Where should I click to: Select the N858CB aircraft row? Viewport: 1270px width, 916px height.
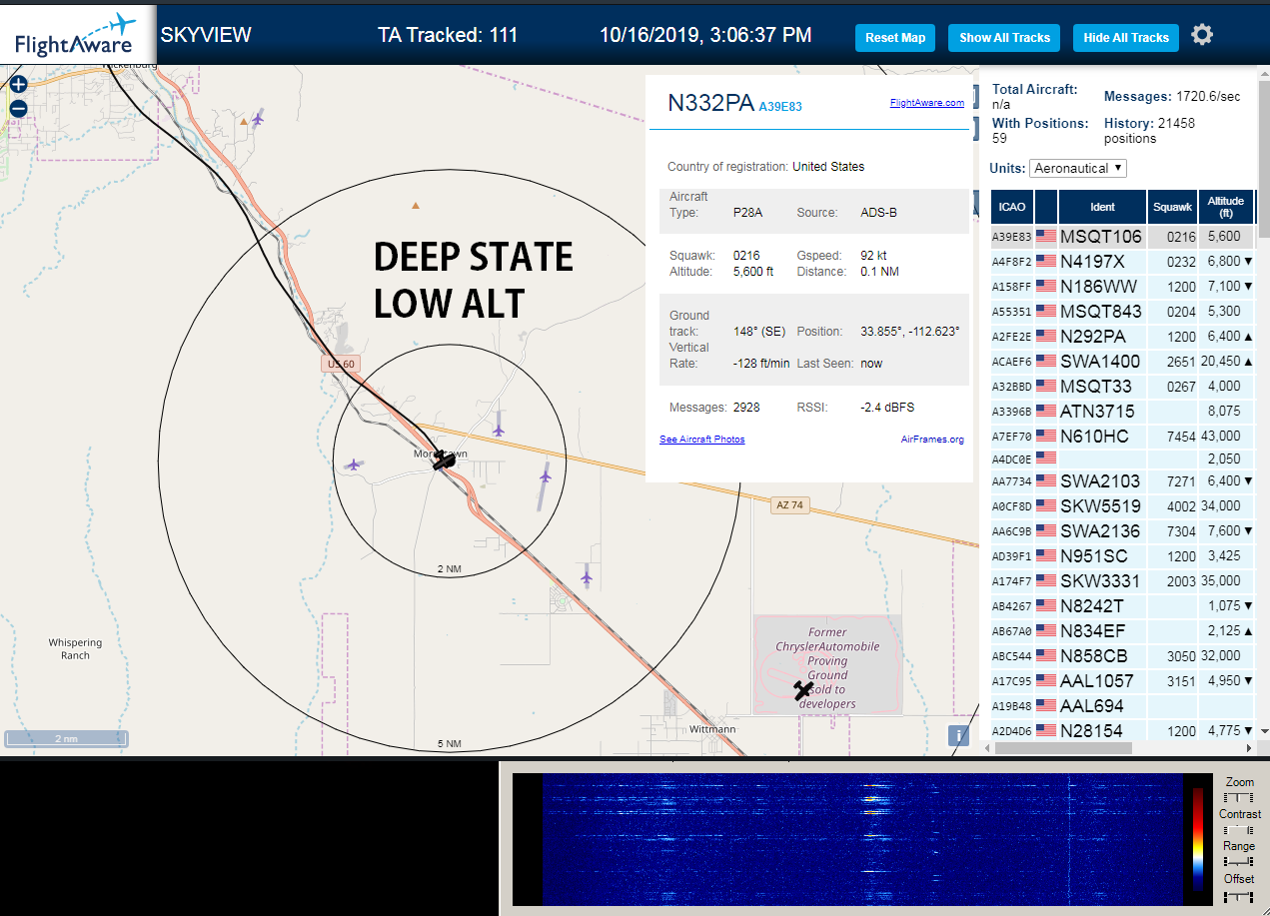click(x=1122, y=656)
